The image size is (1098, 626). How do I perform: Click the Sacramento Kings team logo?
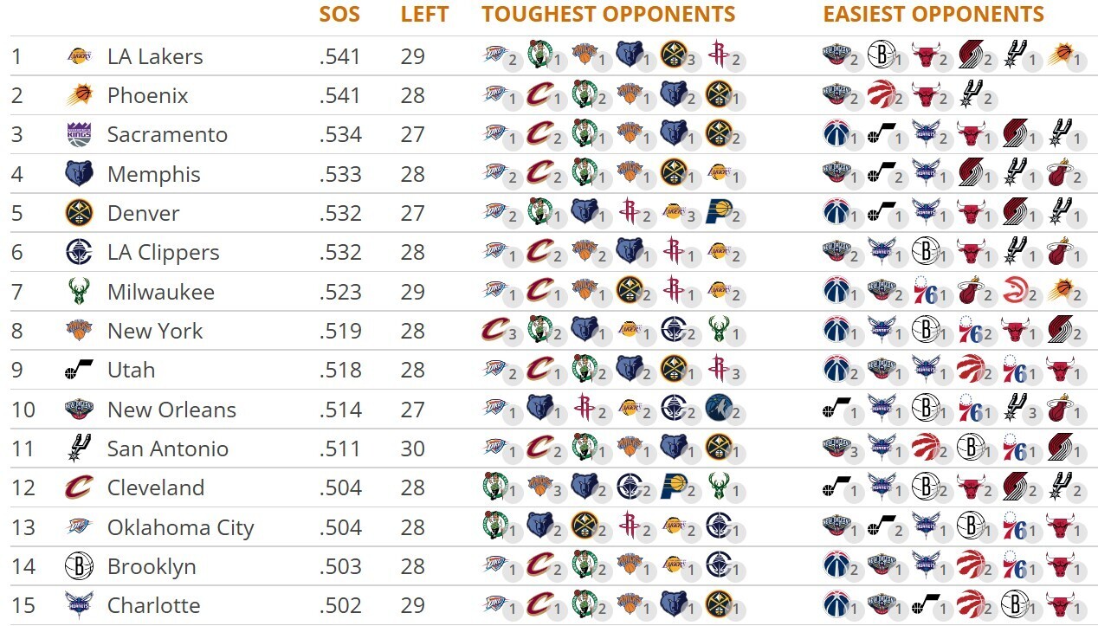(79, 134)
